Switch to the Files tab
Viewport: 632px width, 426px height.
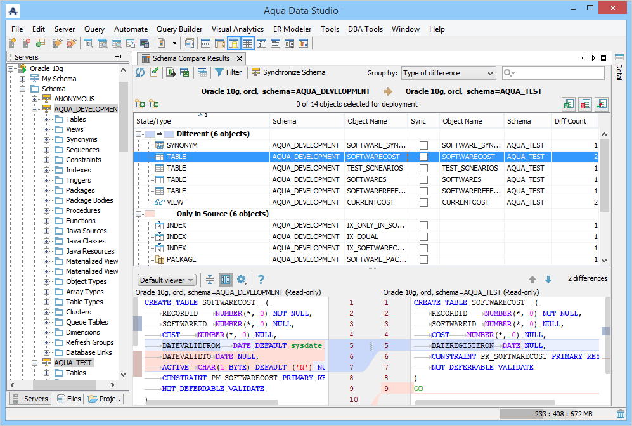pos(68,399)
